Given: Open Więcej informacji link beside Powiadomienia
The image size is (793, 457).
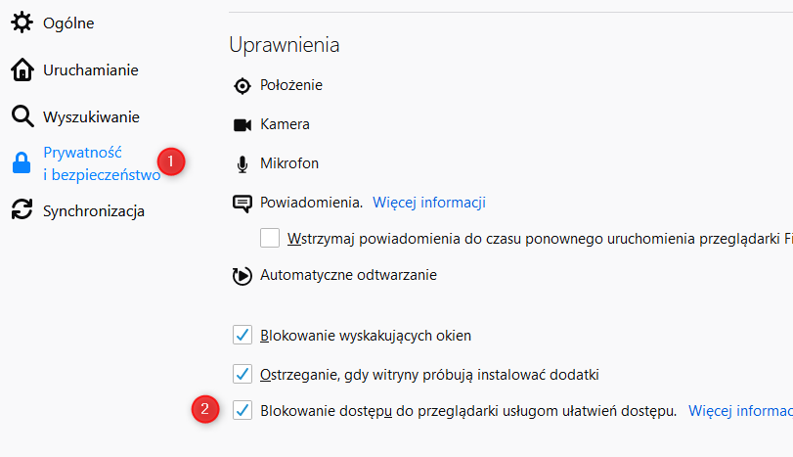Looking at the screenshot, I should tap(429, 203).
